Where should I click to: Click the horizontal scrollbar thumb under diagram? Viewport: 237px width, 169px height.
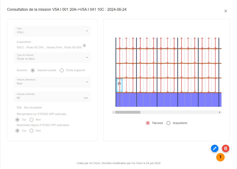(128, 112)
